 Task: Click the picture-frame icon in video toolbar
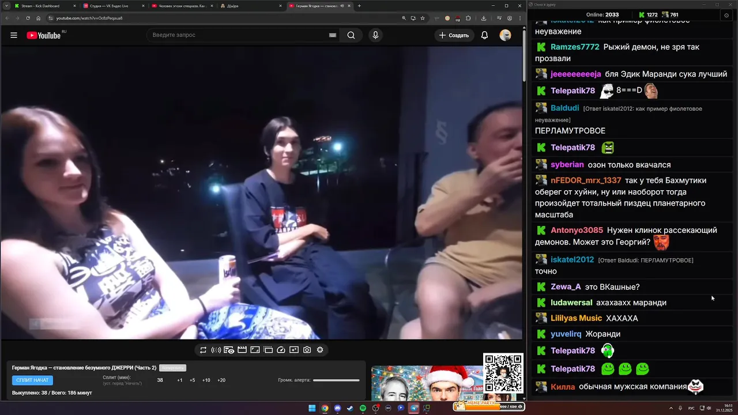point(255,350)
